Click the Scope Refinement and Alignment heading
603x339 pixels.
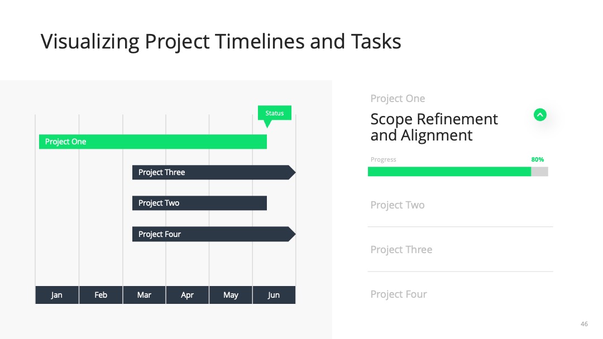pyautogui.click(x=434, y=127)
